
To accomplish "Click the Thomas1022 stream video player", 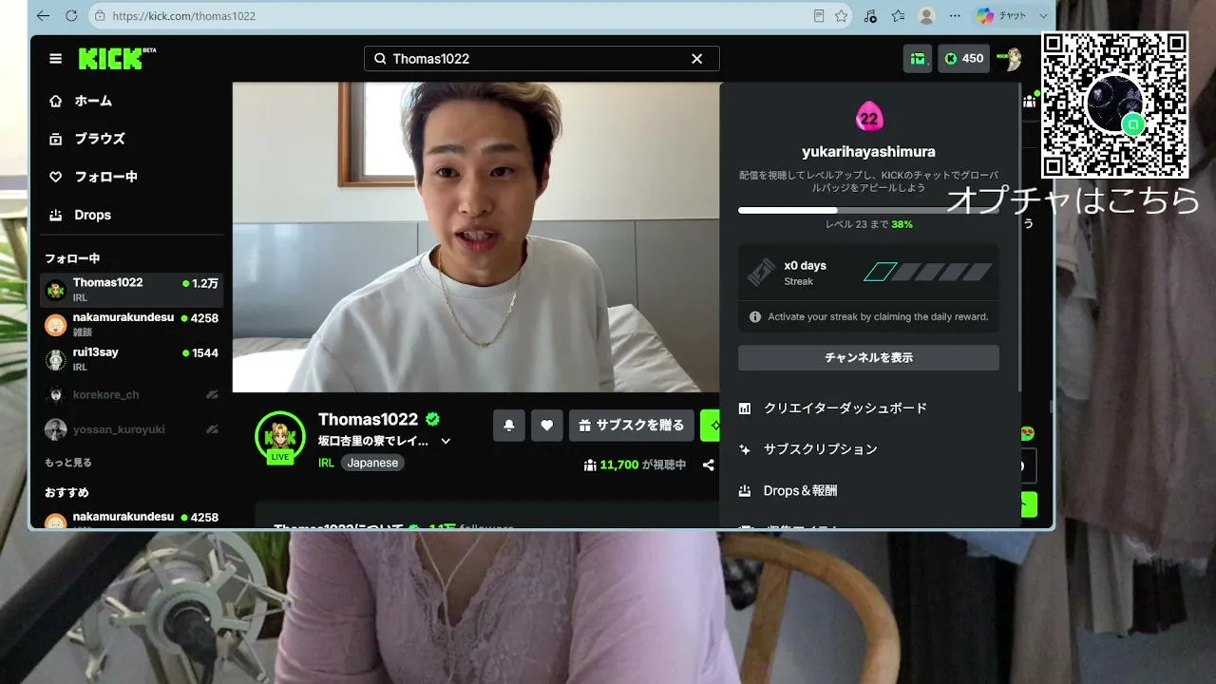I will [476, 237].
